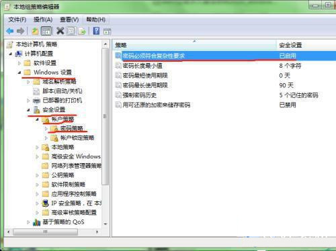The height and width of the screenshot is (251, 336).
Task: Click the '8 个字符' setting value
Action: pos(290,66)
